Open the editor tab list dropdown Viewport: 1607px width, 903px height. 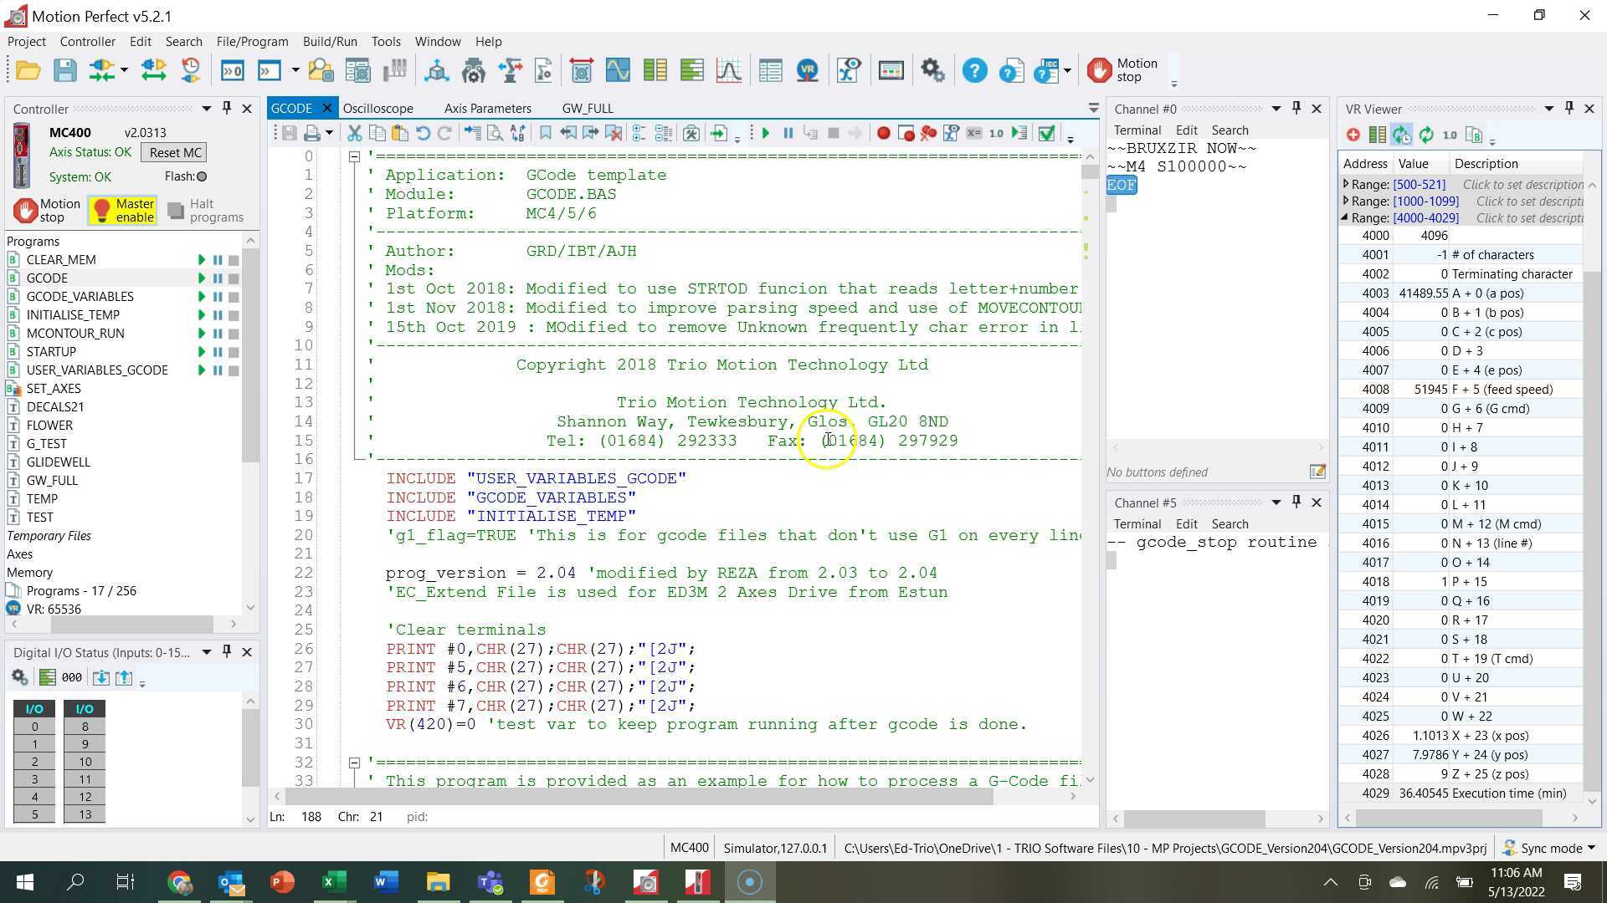coord(1093,108)
